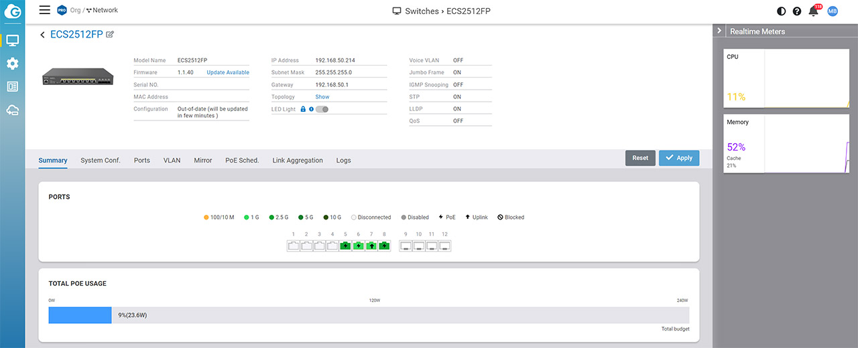
Task: Click the PRO organization badge
Action: point(62,10)
